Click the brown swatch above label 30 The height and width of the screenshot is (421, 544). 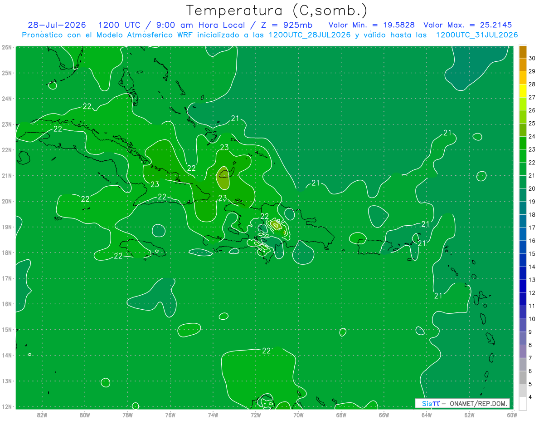523,52
